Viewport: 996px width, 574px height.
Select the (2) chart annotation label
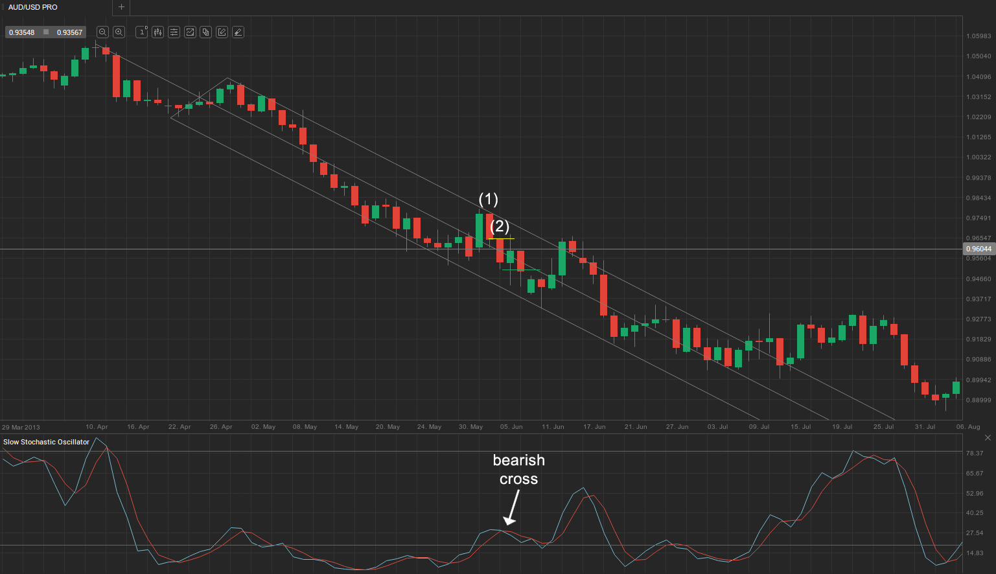click(500, 226)
